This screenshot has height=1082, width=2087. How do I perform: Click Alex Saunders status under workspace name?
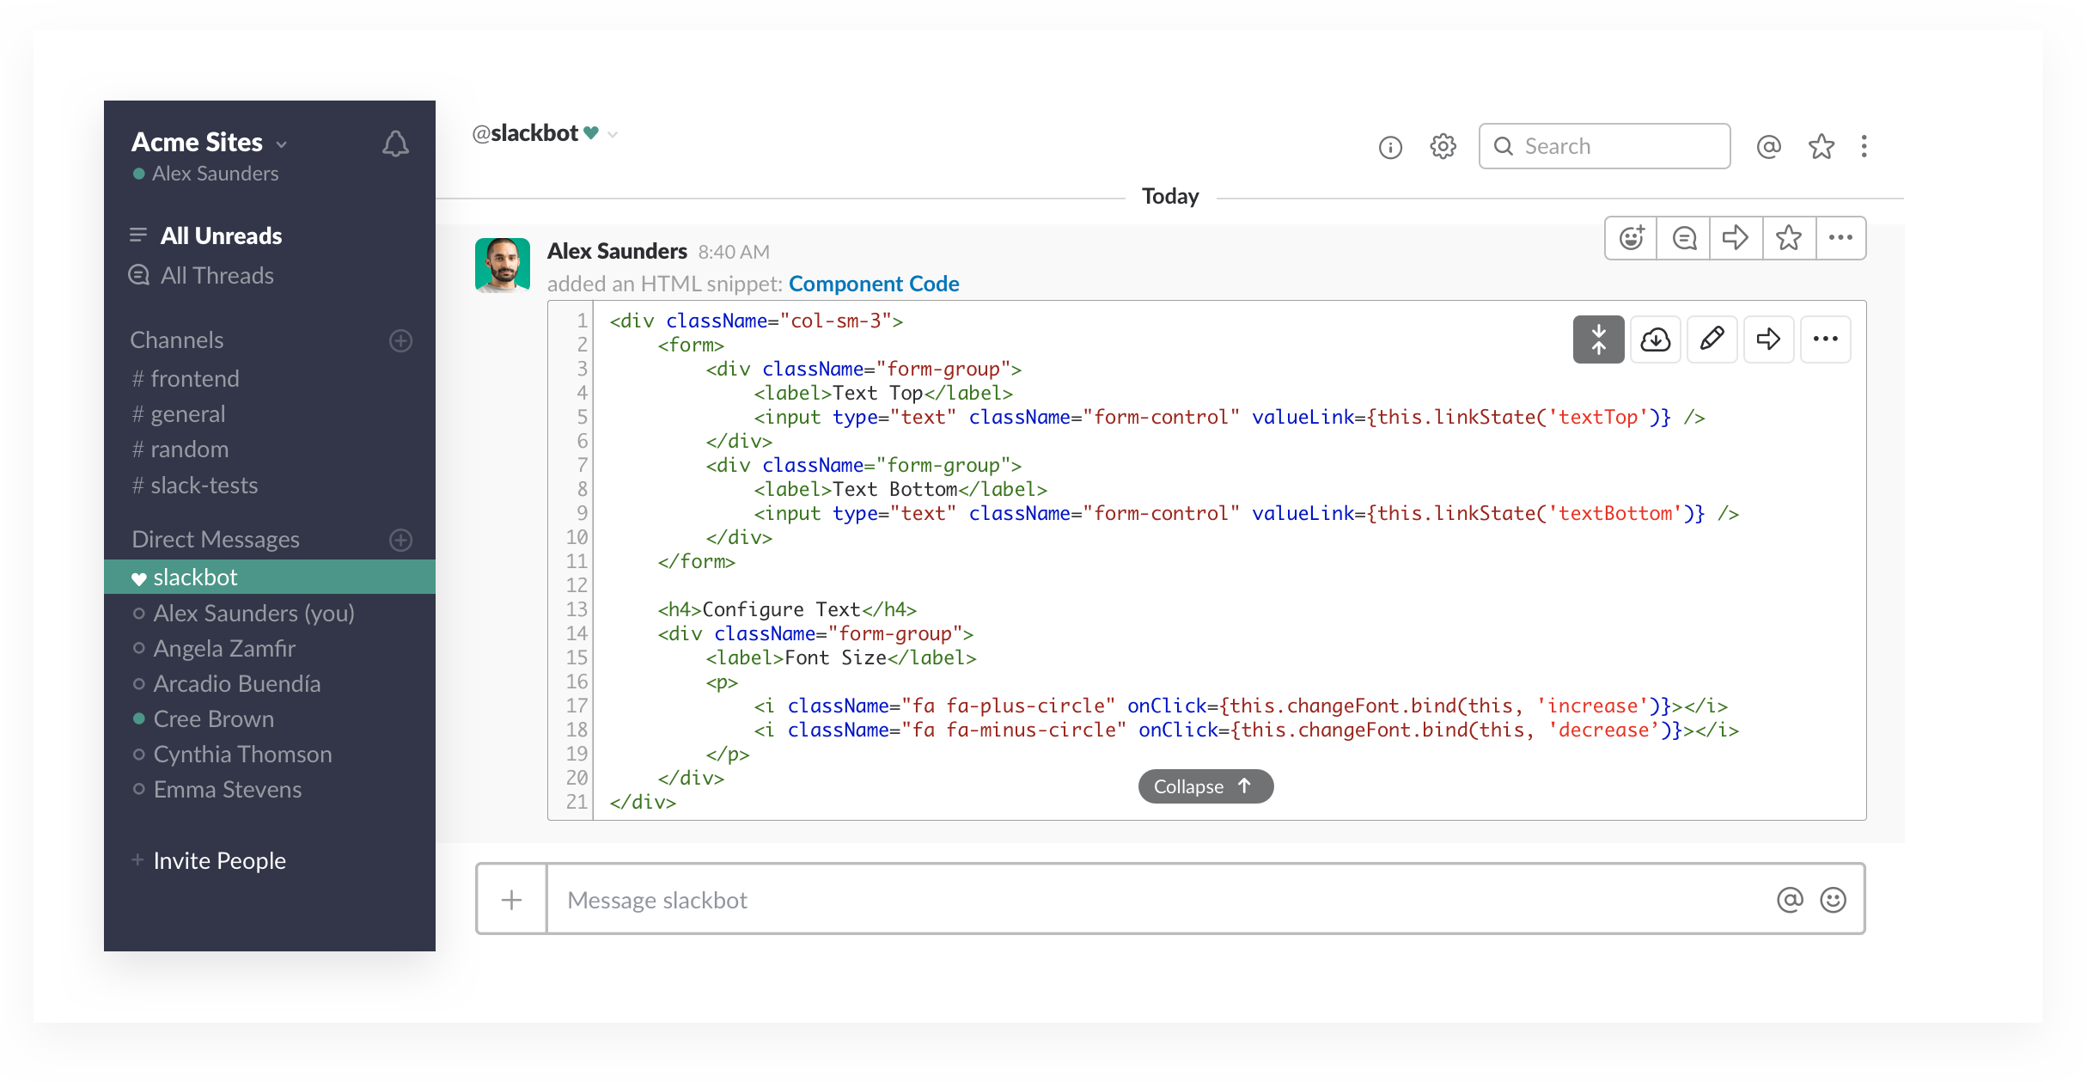[x=206, y=174]
